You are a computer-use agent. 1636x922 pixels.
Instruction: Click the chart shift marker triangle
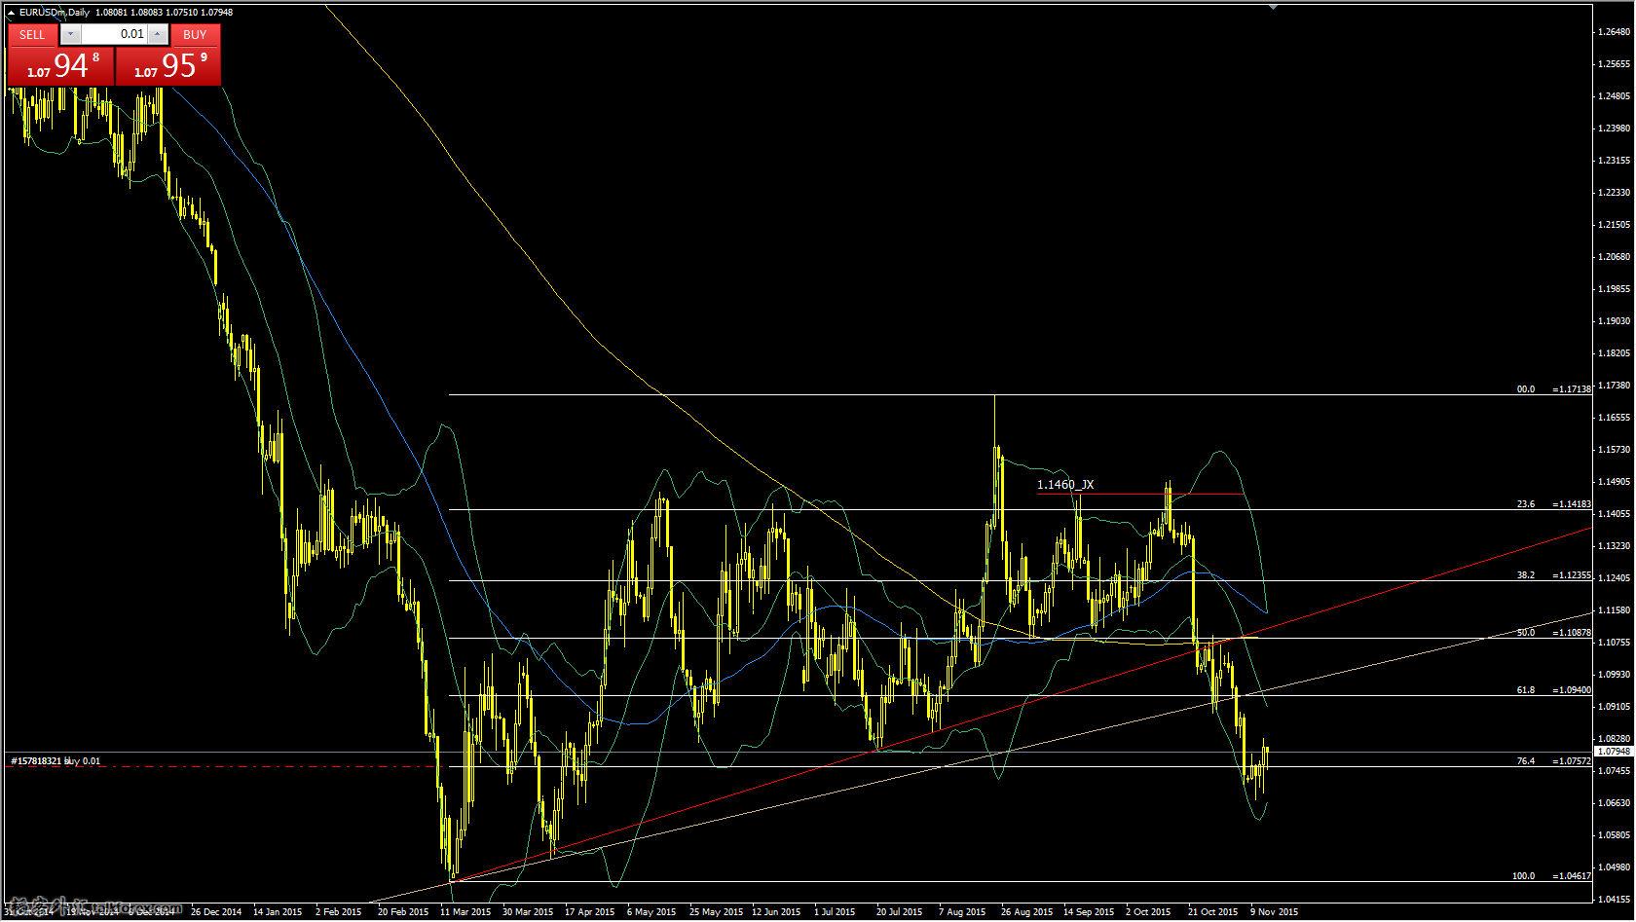pyautogui.click(x=1274, y=7)
